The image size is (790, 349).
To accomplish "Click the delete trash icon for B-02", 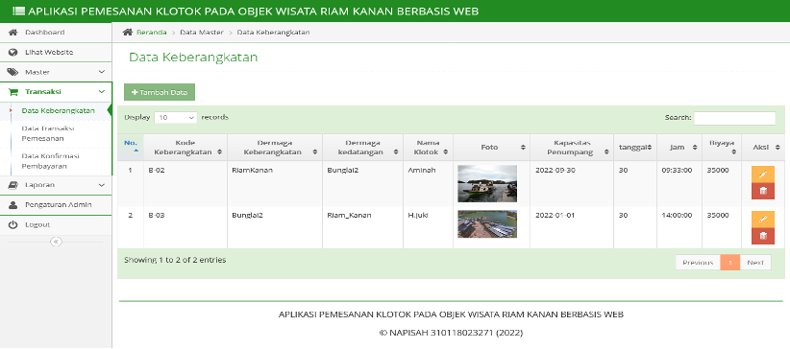I will tap(763, 191).
